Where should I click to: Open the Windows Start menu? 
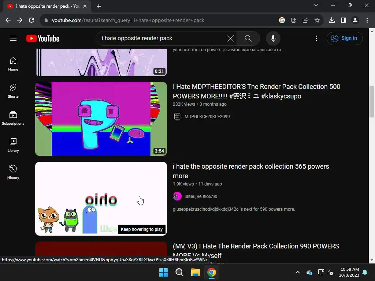pos(164,272)
